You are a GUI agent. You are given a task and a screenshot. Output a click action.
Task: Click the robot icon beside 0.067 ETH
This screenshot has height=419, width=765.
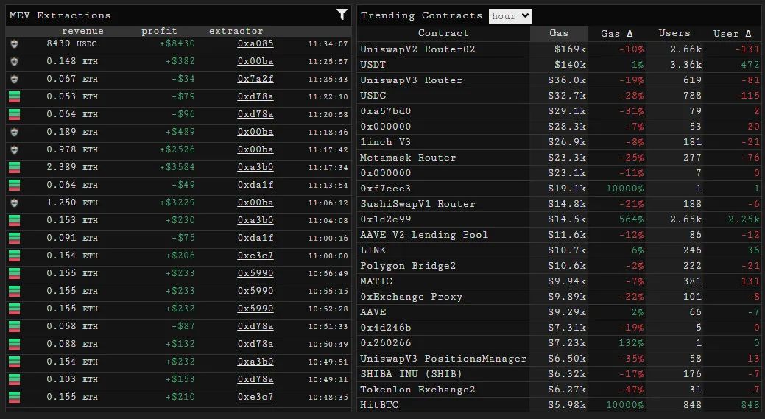click(14, 79)
